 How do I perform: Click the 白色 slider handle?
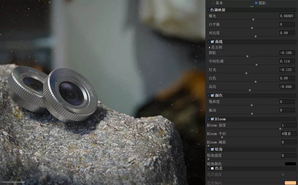256,81
